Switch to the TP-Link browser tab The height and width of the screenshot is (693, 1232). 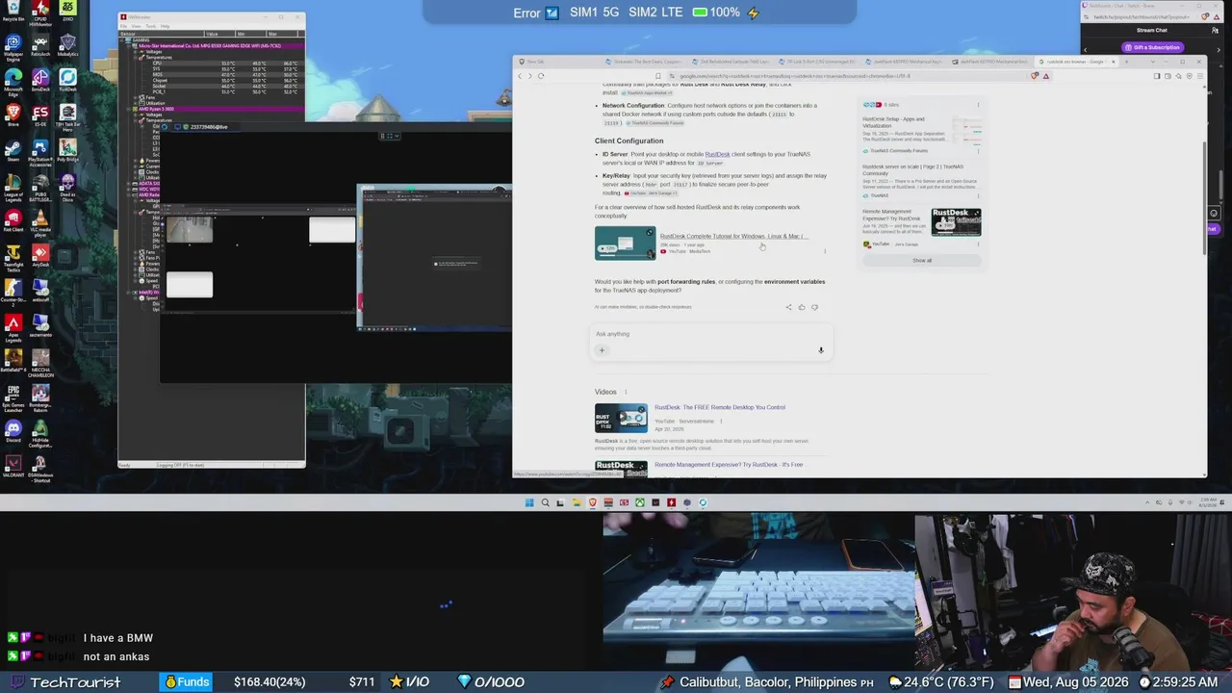818,62
